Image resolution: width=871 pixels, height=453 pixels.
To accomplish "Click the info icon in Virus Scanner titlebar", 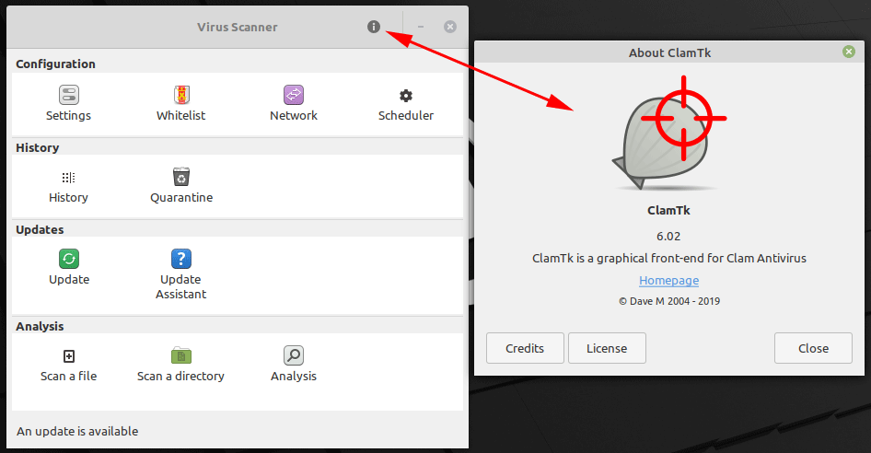I will coord(374,27).
